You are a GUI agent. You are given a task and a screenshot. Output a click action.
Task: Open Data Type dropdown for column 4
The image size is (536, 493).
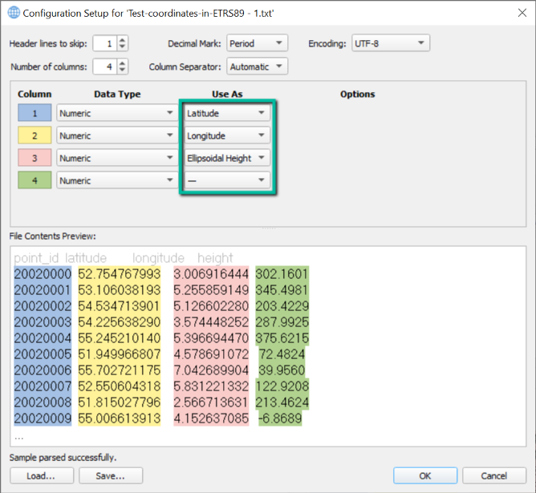(117, 181)
